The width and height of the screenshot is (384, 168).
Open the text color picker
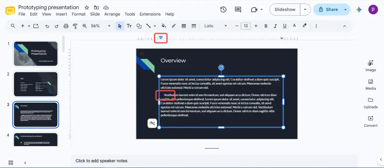295,26
